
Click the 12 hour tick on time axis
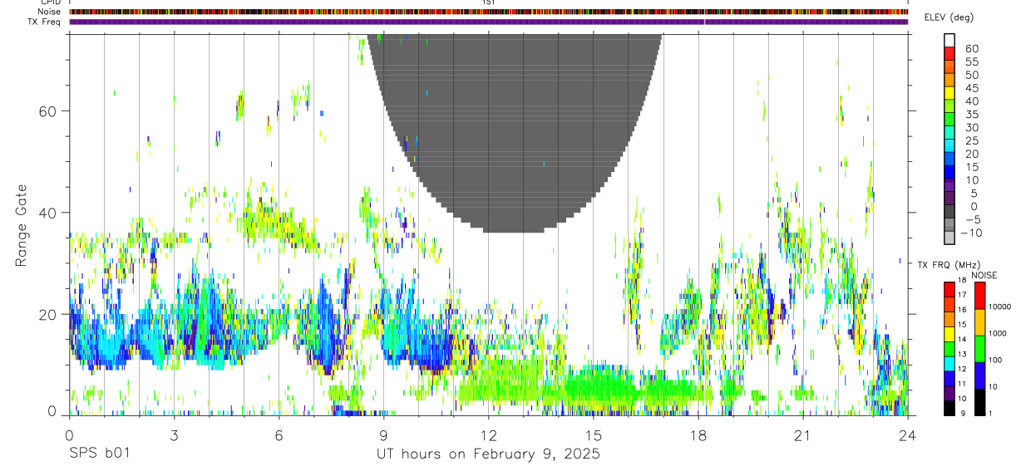488,434
